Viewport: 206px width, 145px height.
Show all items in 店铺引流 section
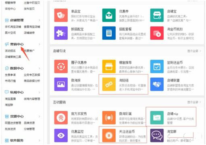pyautogui.click(x=194, y=51)
